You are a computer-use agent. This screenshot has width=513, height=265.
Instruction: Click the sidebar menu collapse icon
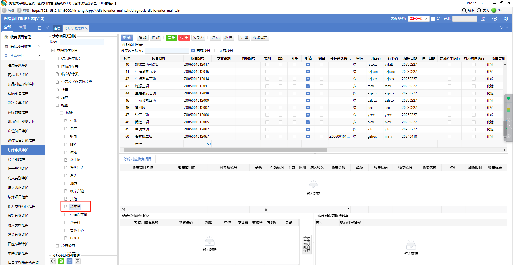(39, 28)
